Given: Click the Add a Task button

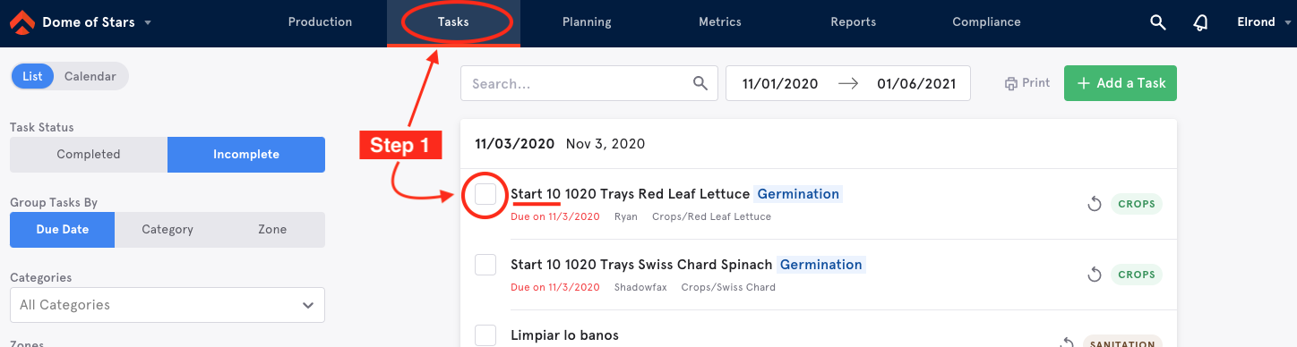Looking at the screenshot, I should pos(1121,83).
